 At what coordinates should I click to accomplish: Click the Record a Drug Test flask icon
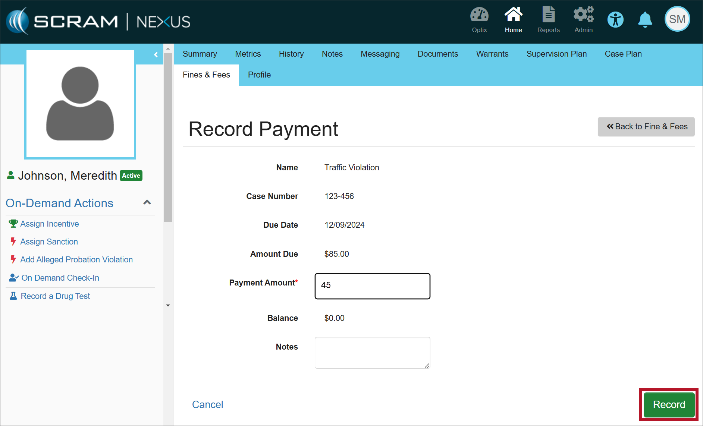[x=13, y=296]
